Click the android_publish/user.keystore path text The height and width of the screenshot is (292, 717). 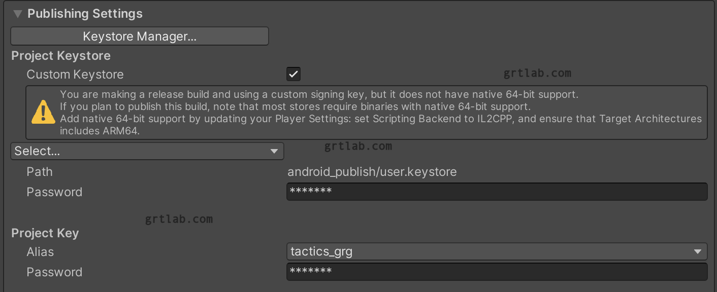coord(372,172)
